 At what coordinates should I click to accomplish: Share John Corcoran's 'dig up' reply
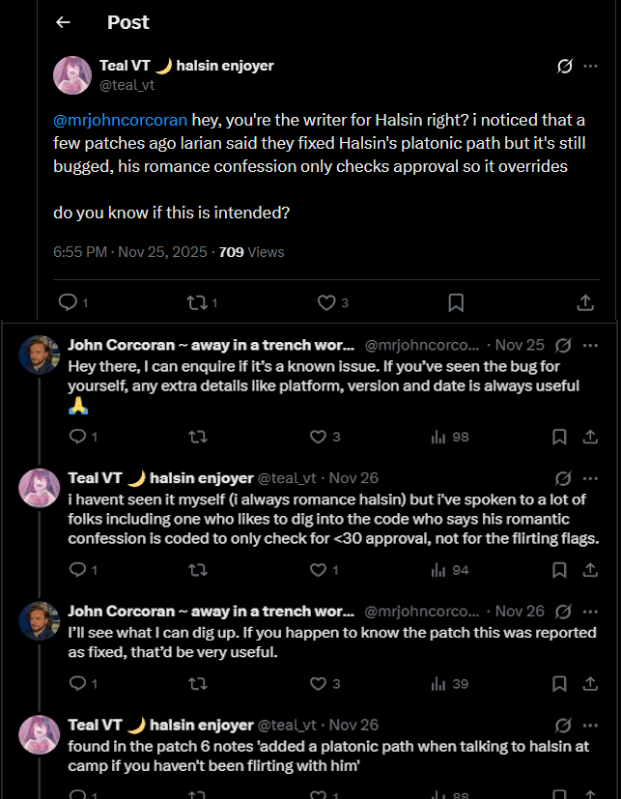pos(590,684)
